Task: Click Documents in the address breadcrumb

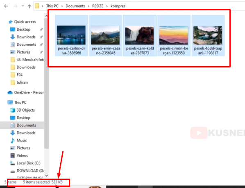Action: pos(75,6)
